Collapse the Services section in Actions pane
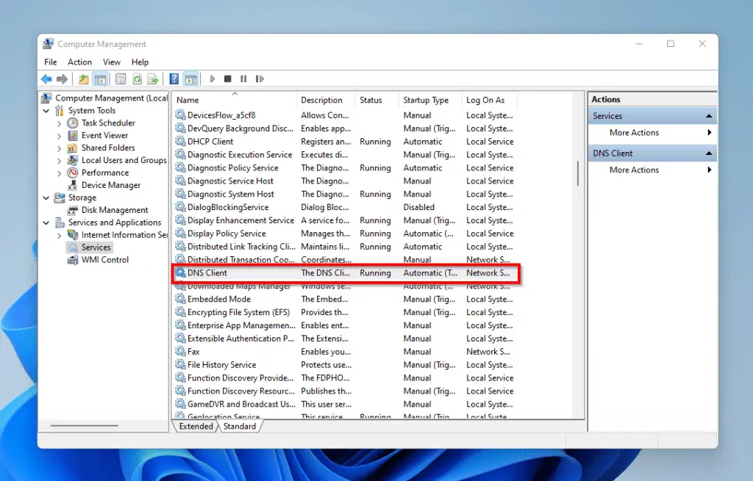Image resolution: width=753 pixels, height=481 pixels. [x=709, y=115]
